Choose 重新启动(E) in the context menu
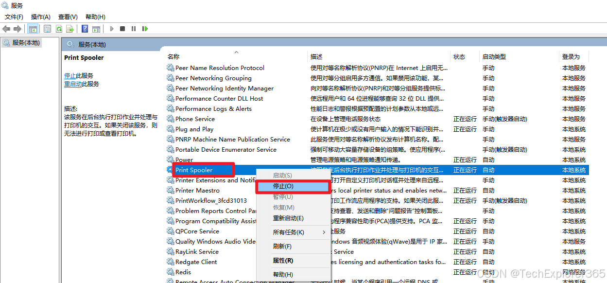This screenshot has height=283, width=607. click(293, 218)
